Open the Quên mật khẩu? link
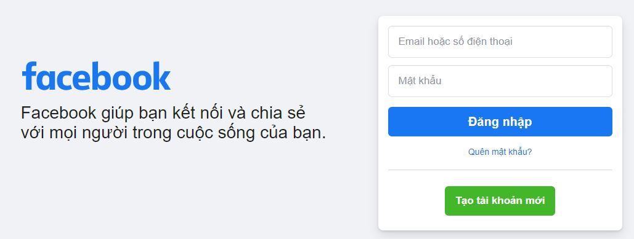 pos(500,152)
